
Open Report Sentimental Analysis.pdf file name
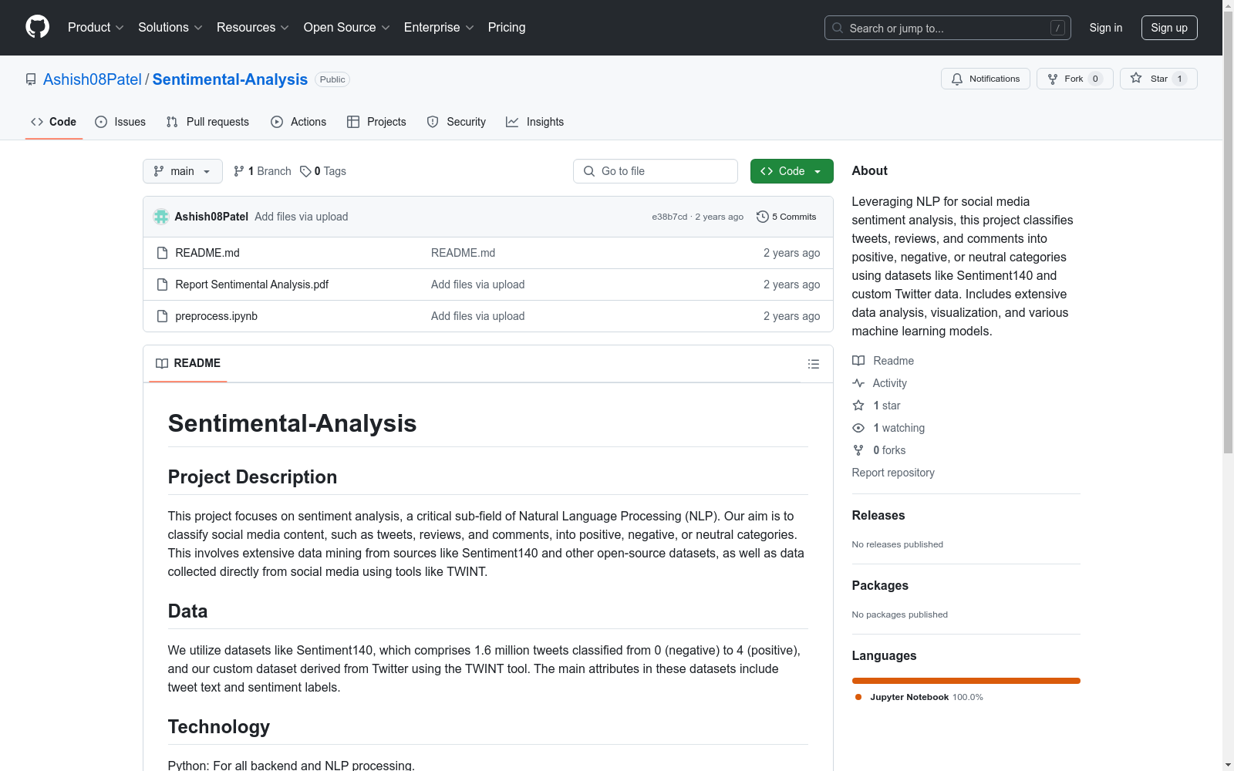[x=252, y=284]
